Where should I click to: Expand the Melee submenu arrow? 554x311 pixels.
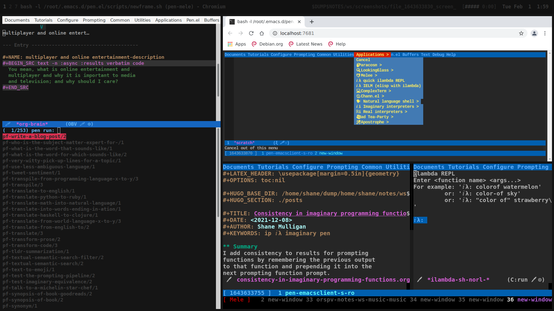point(376,75)
